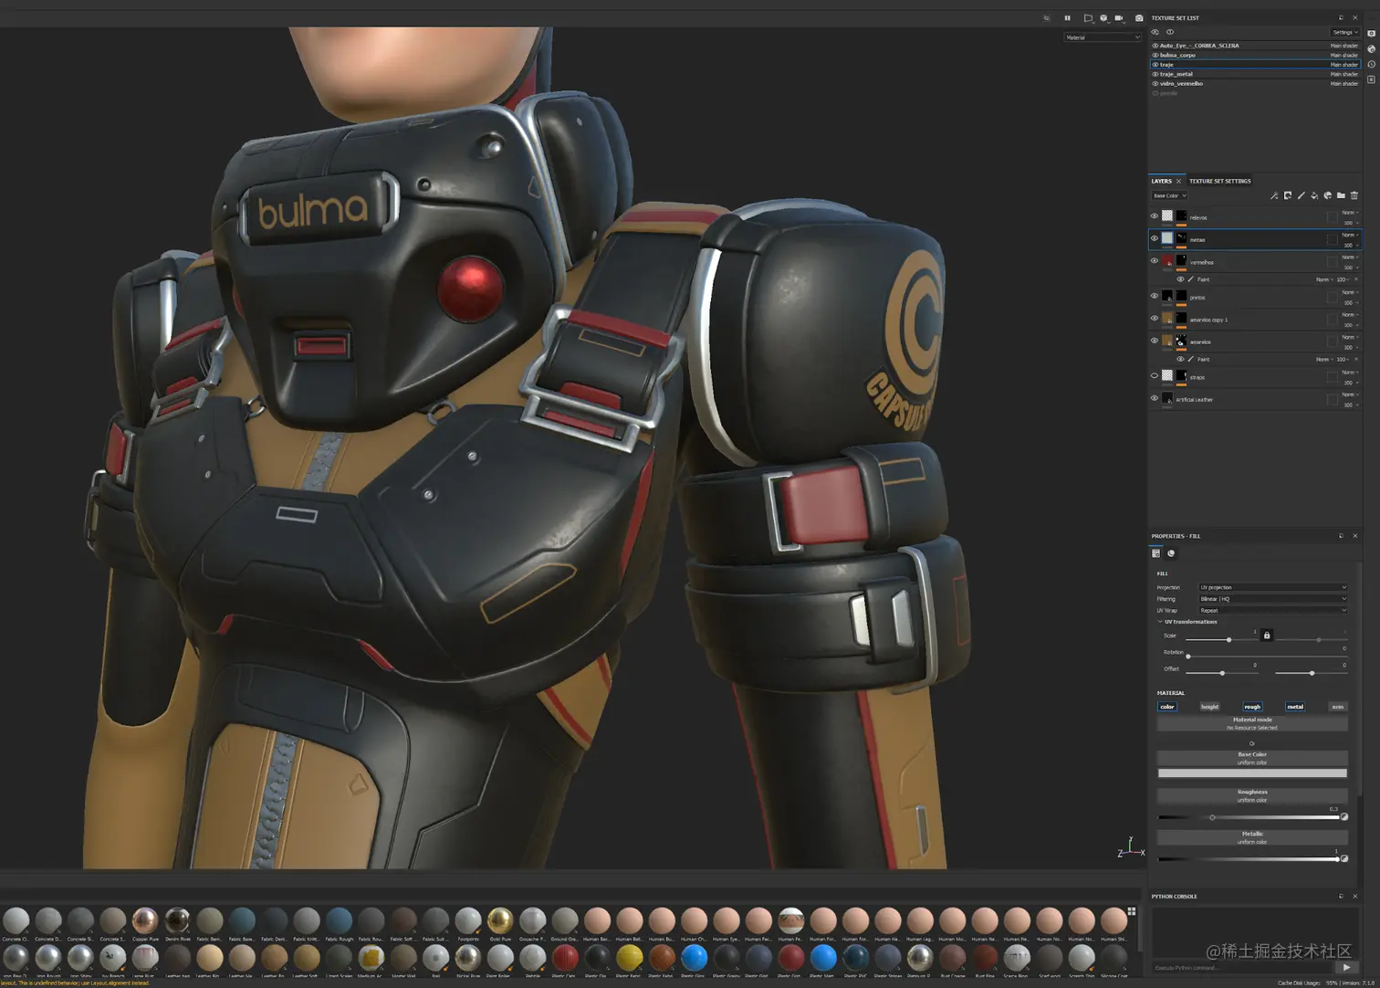Image resolution: width=1380 pixels, height=988 pixels.
Task: Switch to the Layers tab
Action: tap(1162, 181)
